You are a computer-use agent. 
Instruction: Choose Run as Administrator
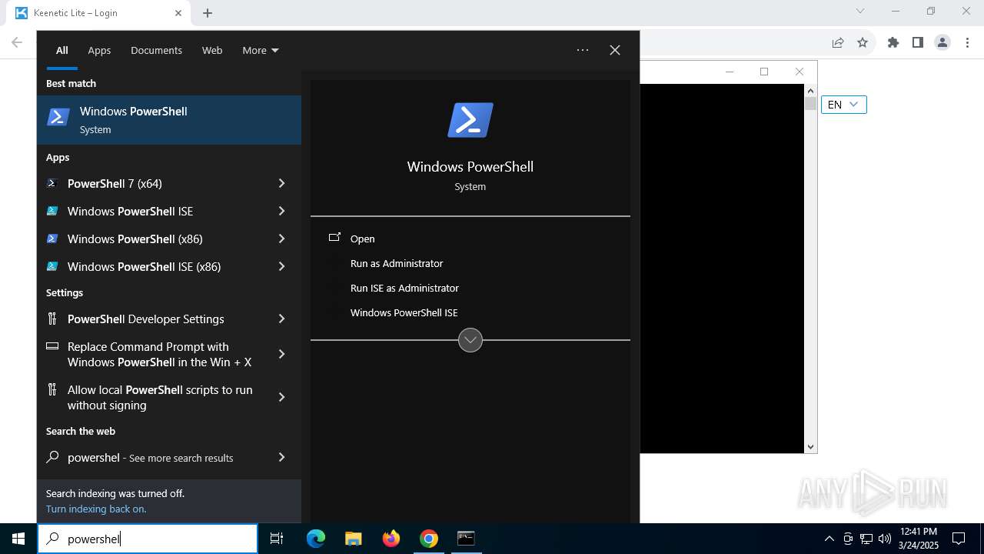pyautogui.click(x=397, y=263)
